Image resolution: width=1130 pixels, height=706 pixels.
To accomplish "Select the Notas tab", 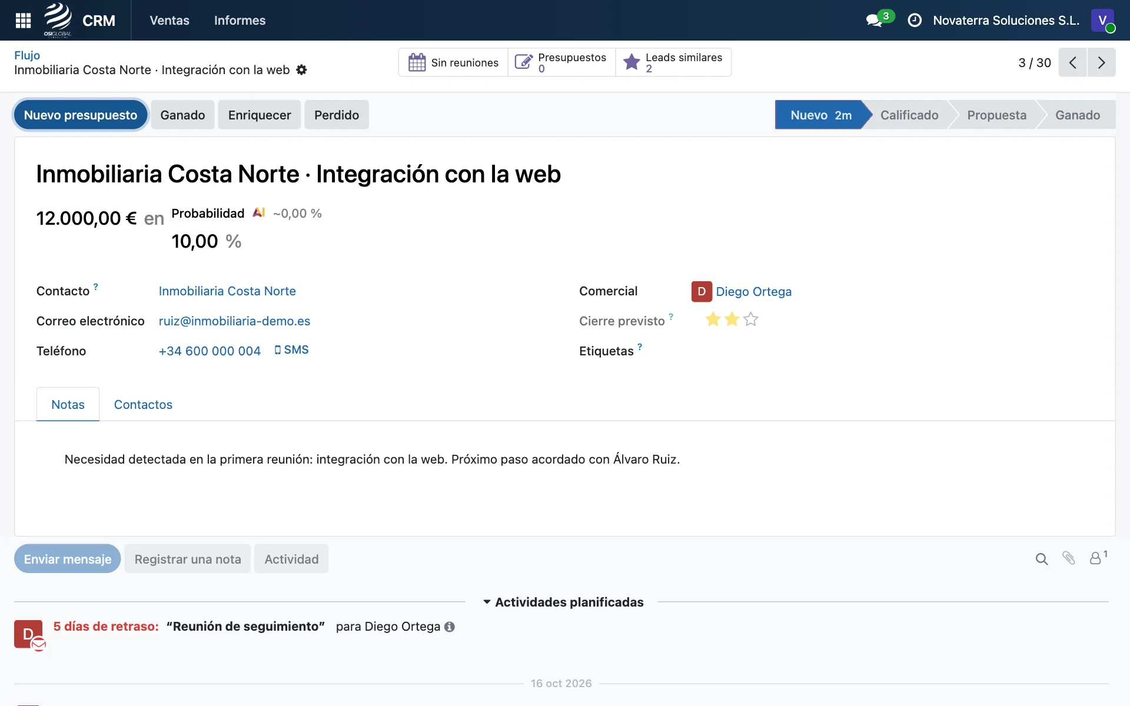I will point(68,405).
